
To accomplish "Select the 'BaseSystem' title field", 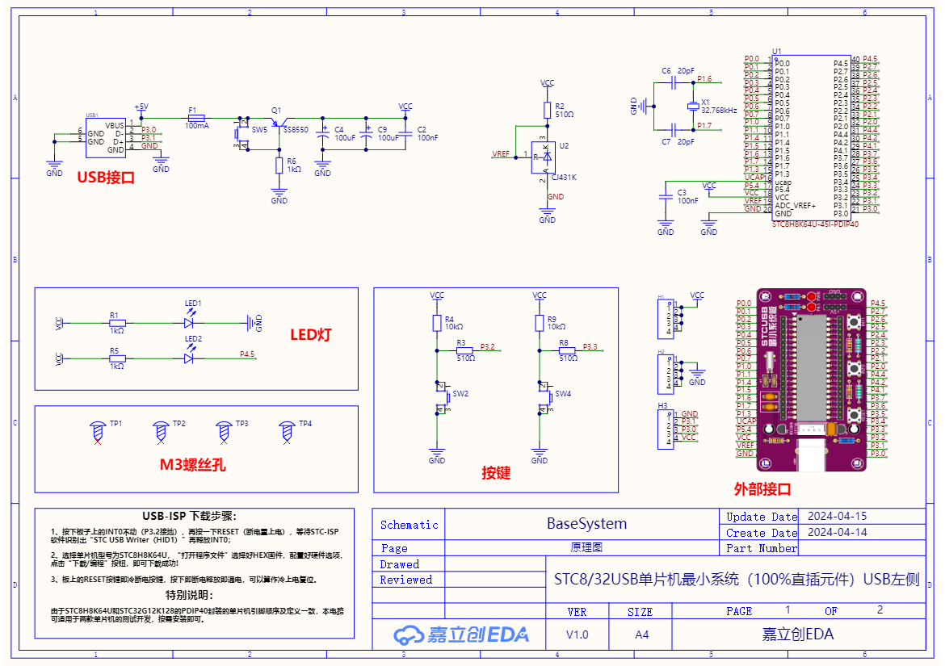I will click(586, 524).
